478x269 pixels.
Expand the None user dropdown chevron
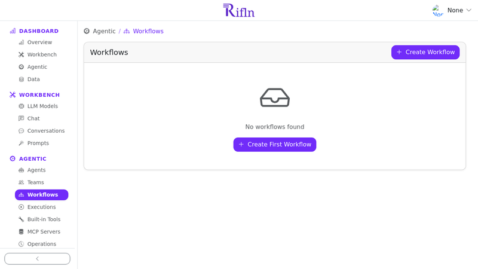click(x=469, y=10)
